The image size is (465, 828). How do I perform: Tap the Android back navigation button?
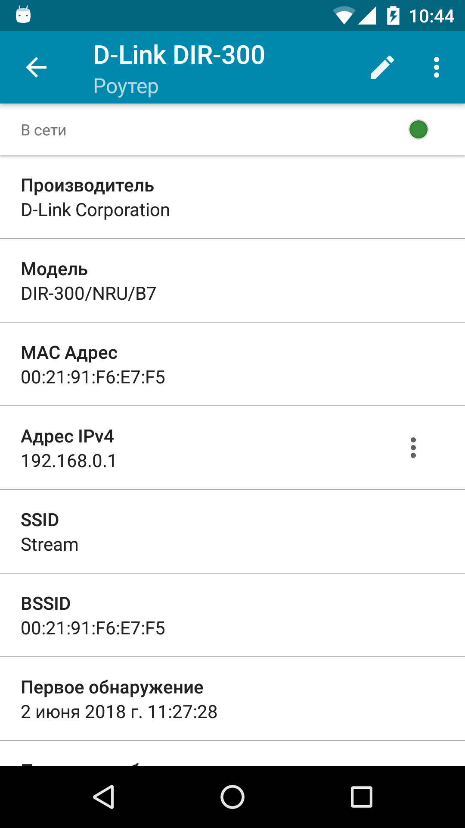coord(104,797)
